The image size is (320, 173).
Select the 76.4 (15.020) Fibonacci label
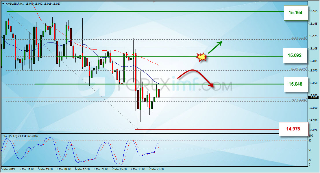299,100
